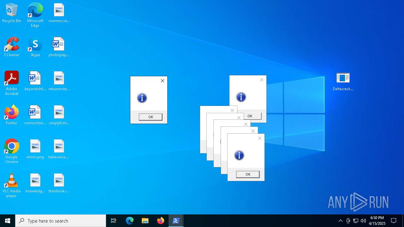Select the Deltacrack... desktop file
Viewport: 404px width, 227px height.
coord(343,81)
